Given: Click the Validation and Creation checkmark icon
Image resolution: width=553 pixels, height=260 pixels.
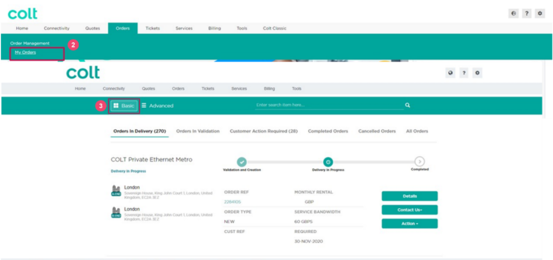Looking at the screenshot, I should [x=242, y=161].
